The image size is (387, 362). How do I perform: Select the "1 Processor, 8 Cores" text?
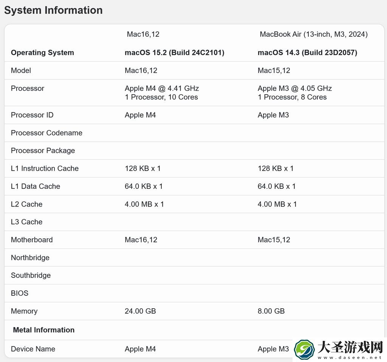pyautogui.click(x=292, y=97)
